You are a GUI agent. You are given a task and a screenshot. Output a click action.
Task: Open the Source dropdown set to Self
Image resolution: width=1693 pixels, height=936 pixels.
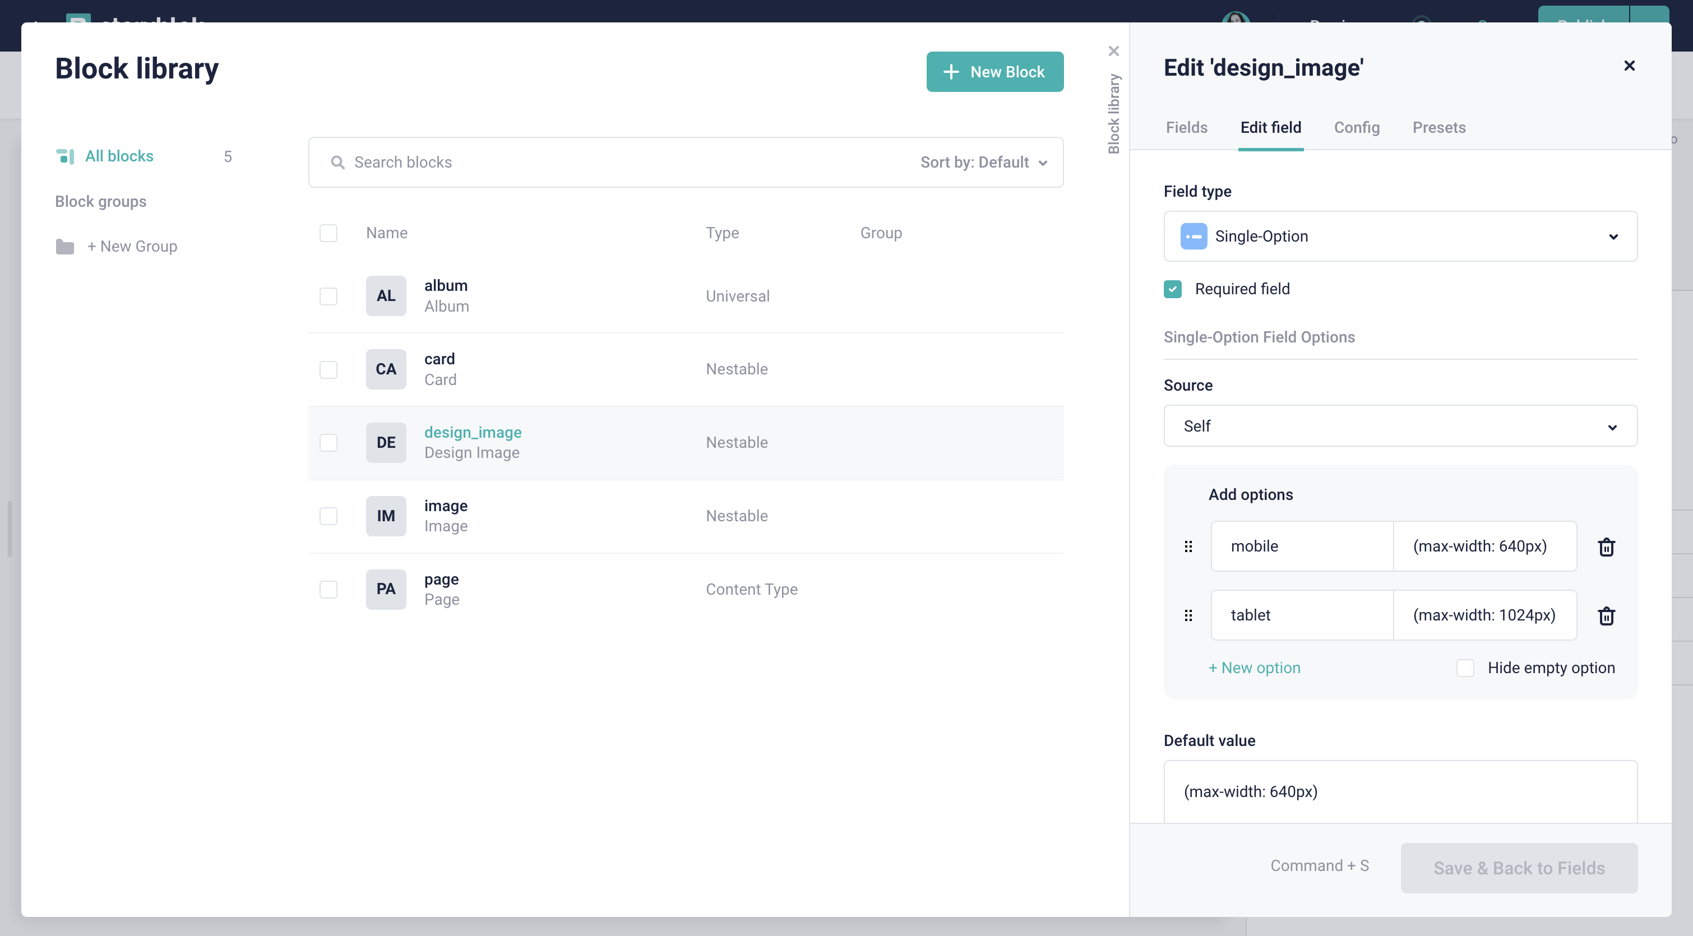click(x=1400, y=426)
